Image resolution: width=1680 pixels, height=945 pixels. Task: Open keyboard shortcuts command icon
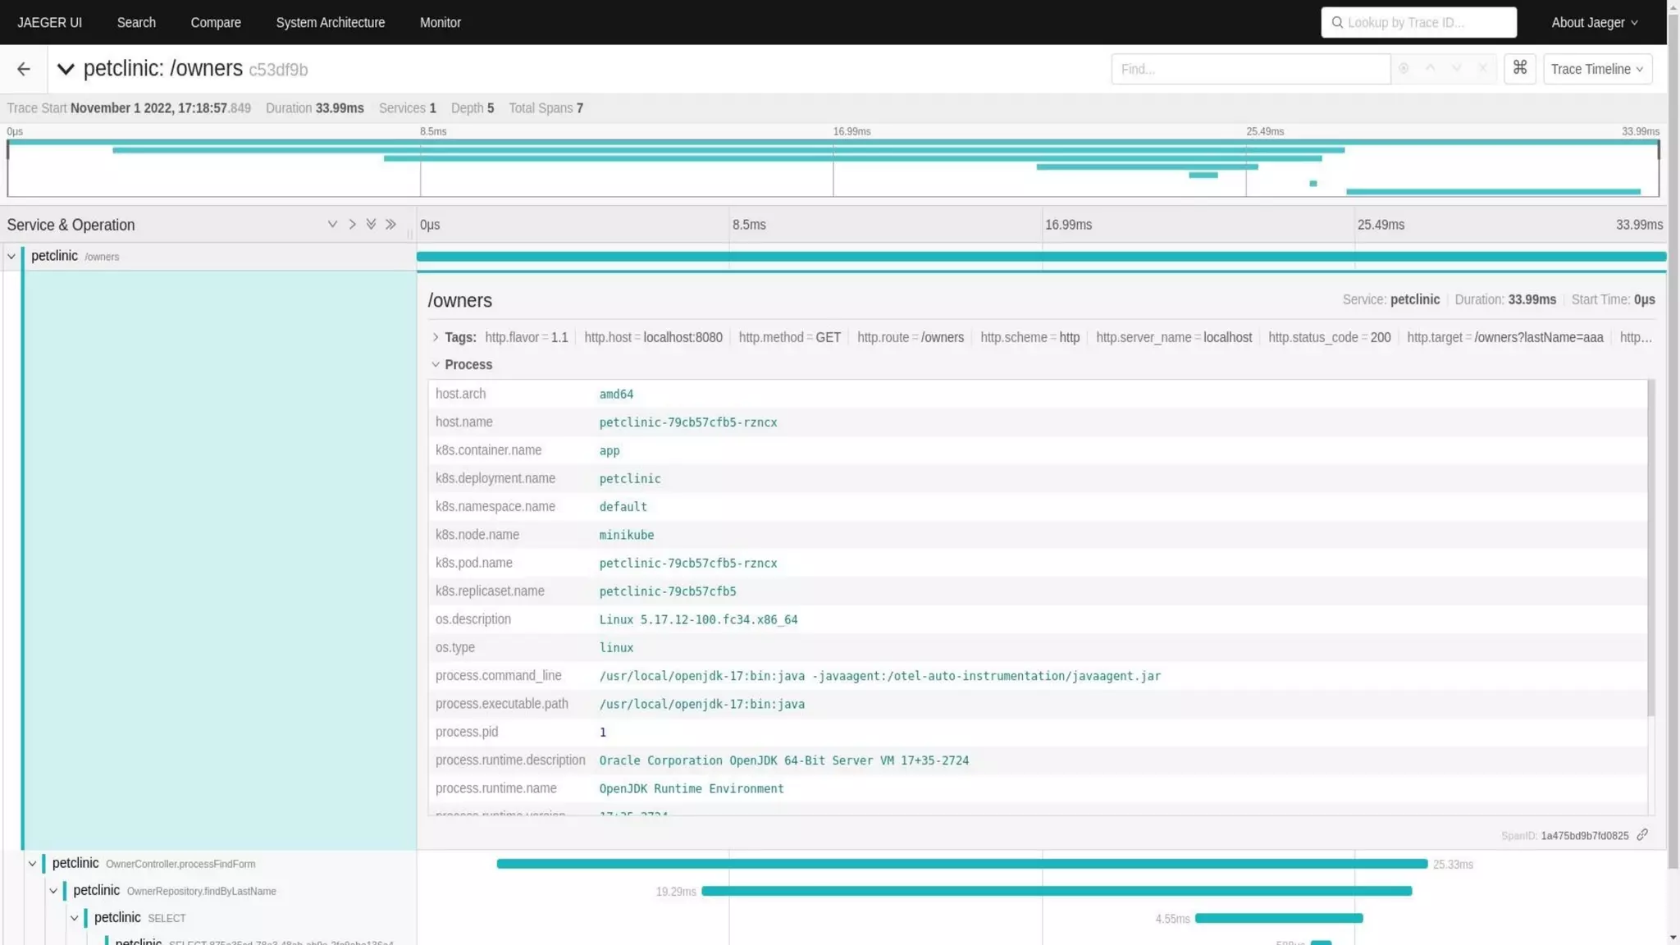point(1519,68)
